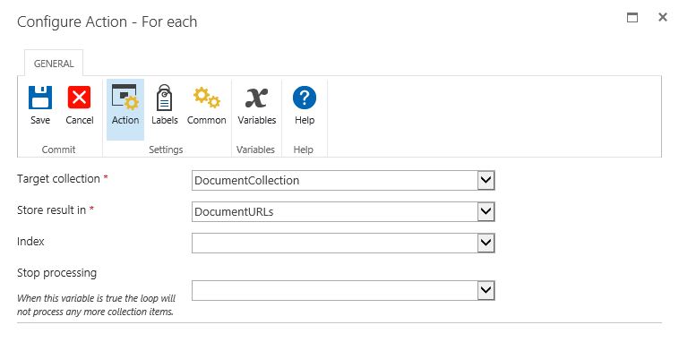Click the Store result in label
Image resolution: width=679 pixels, height=342 pixels.
tap(52, 210)
